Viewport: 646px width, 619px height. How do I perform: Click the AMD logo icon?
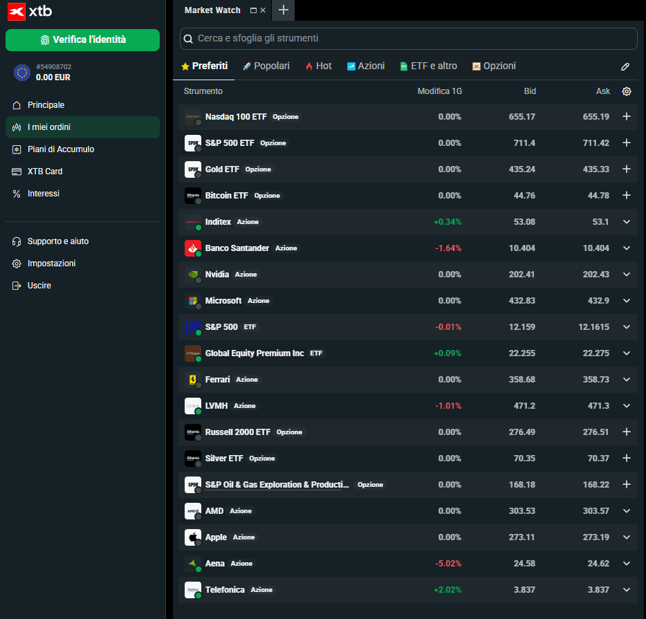tap(193, 511)
